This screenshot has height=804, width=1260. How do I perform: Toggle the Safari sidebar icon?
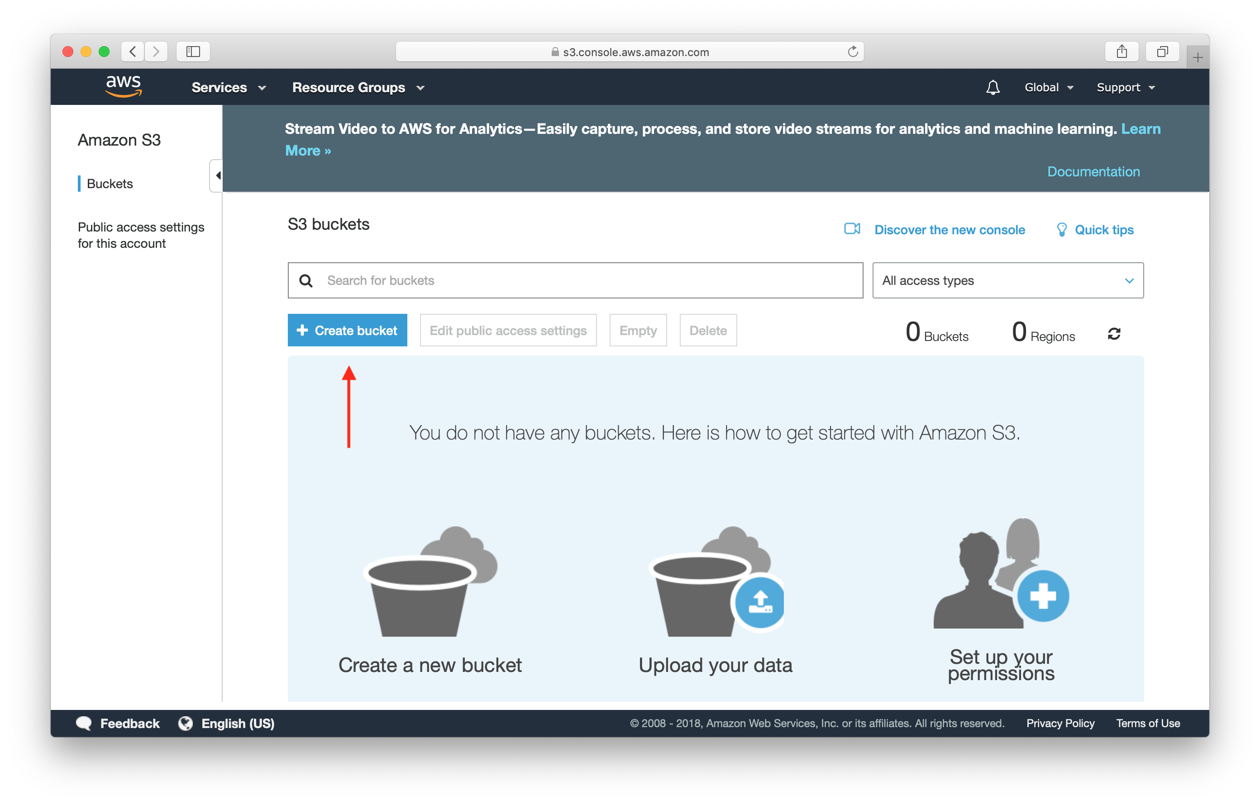point(193,52)
